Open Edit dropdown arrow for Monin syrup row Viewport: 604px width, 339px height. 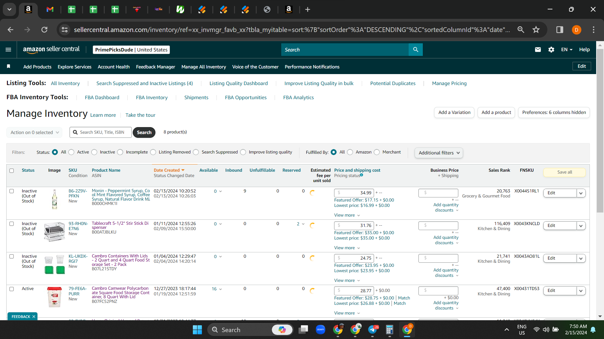(581, 193)
